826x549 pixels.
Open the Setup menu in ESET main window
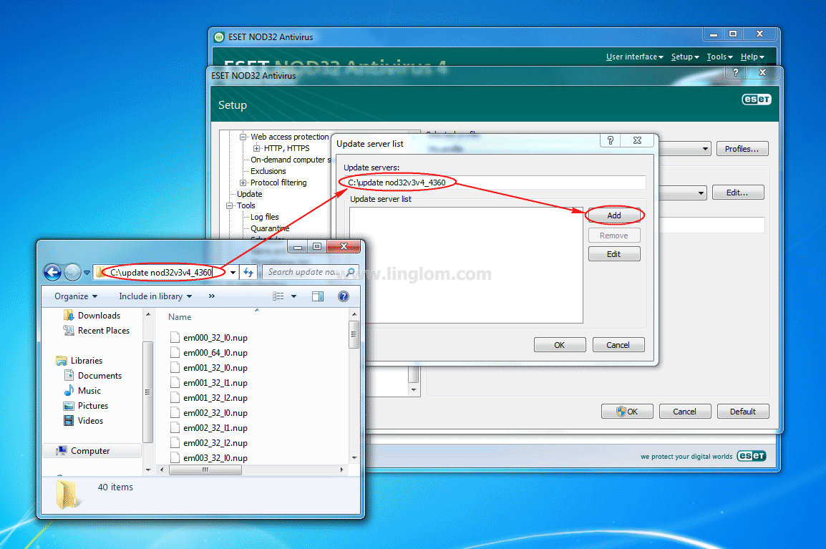(x=685, y=57)
